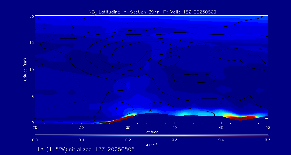Select the color scale label "0.2"
Screen dimensions: 291x155
click(128, 140)
